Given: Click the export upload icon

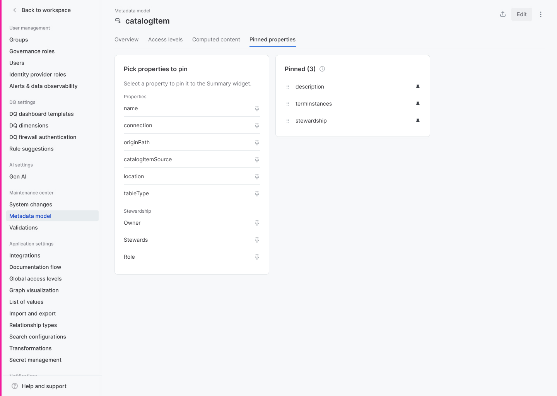Looking at the screenshot, I should pos(503,14).
